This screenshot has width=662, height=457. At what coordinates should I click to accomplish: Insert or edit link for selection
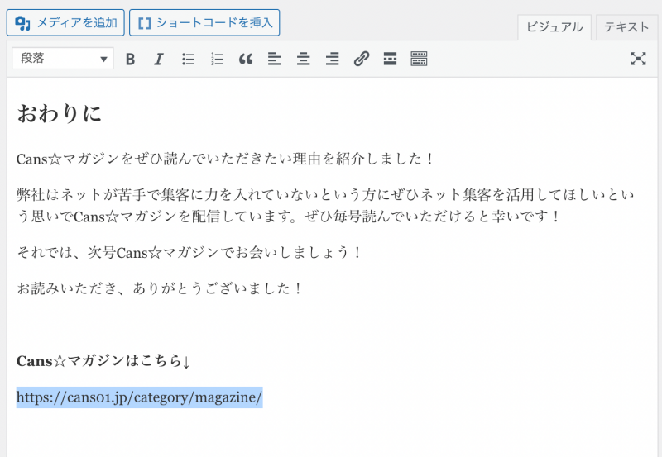pyautogui.click(x=361, y=59)
